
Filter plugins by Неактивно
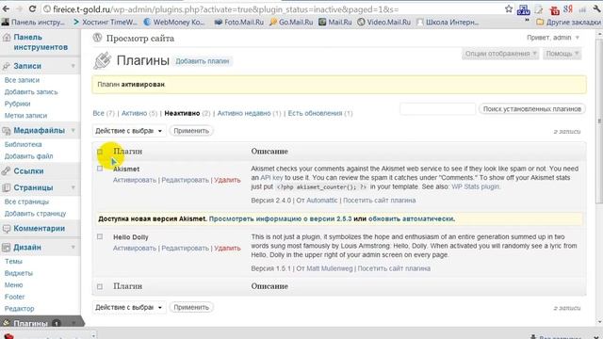182,113
